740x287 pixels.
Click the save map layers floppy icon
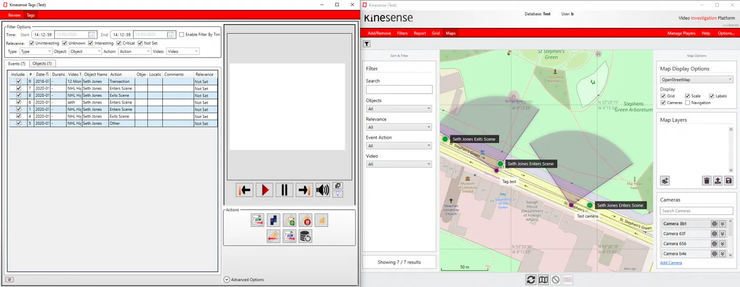728,181
